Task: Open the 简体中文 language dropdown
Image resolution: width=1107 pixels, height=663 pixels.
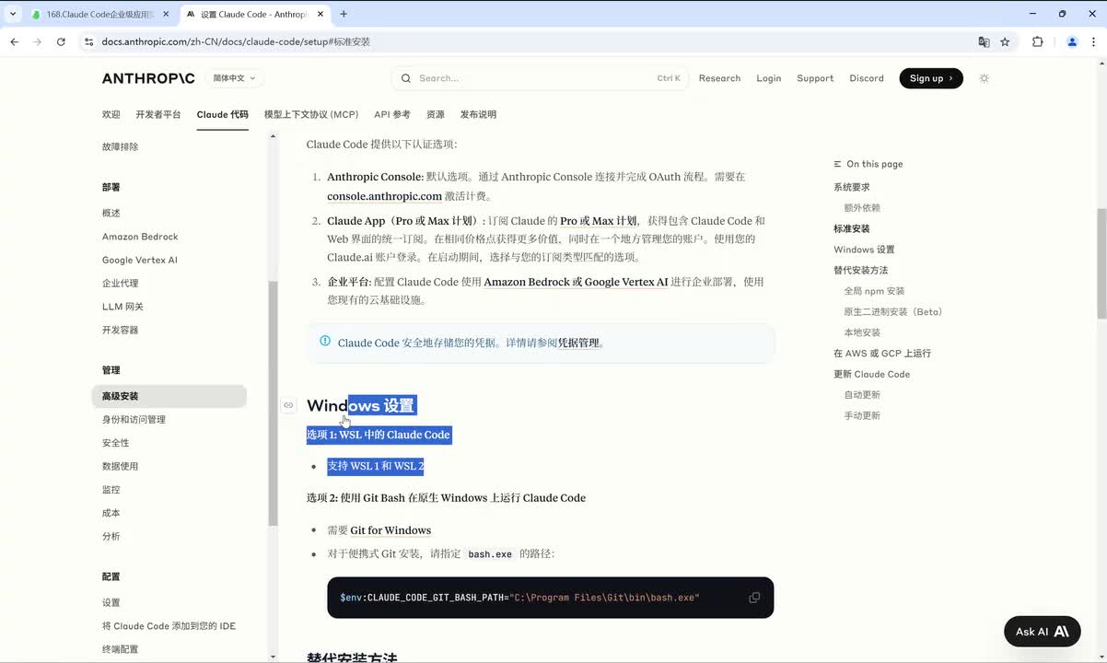Action: [234, 78]
